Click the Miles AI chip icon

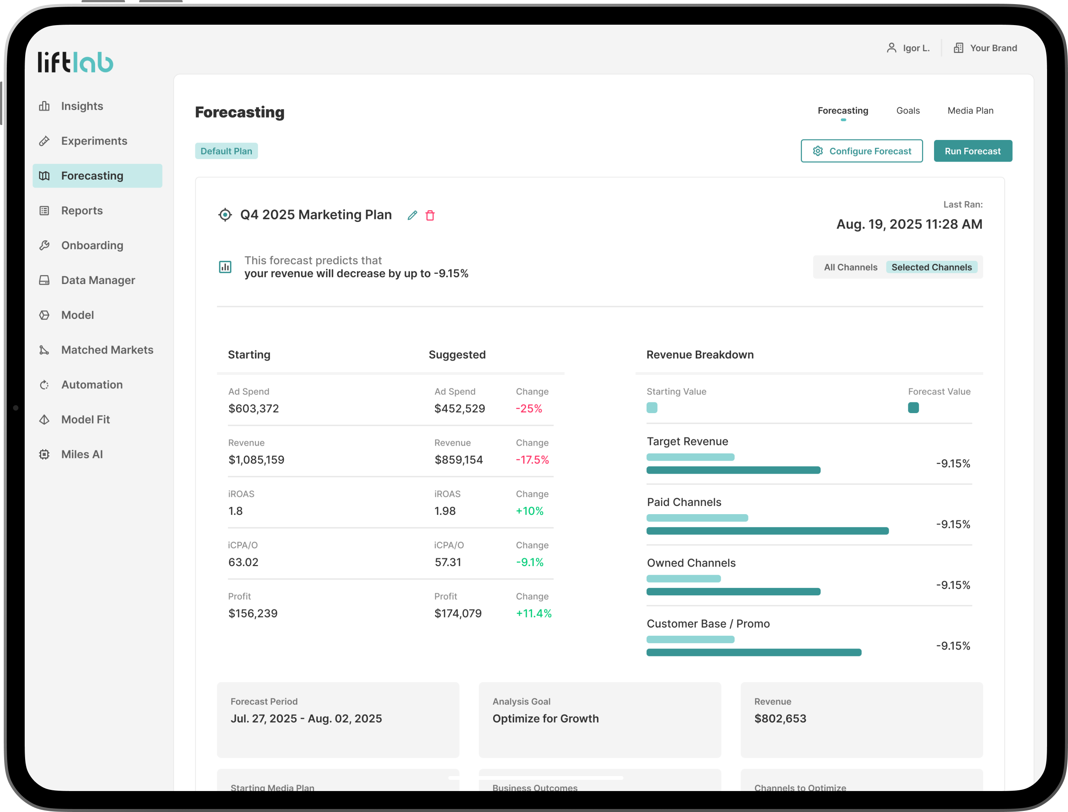pyautogui.click(x=45, y=454)
